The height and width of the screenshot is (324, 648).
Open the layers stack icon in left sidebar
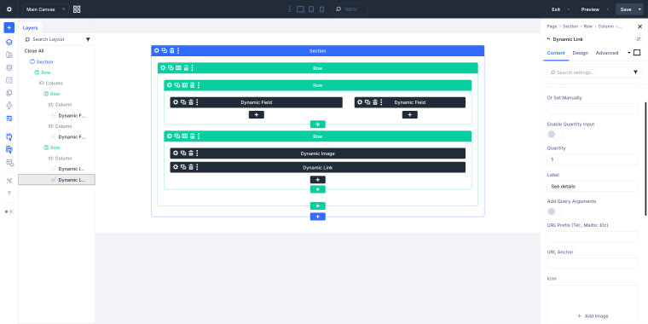pos(9,42)
